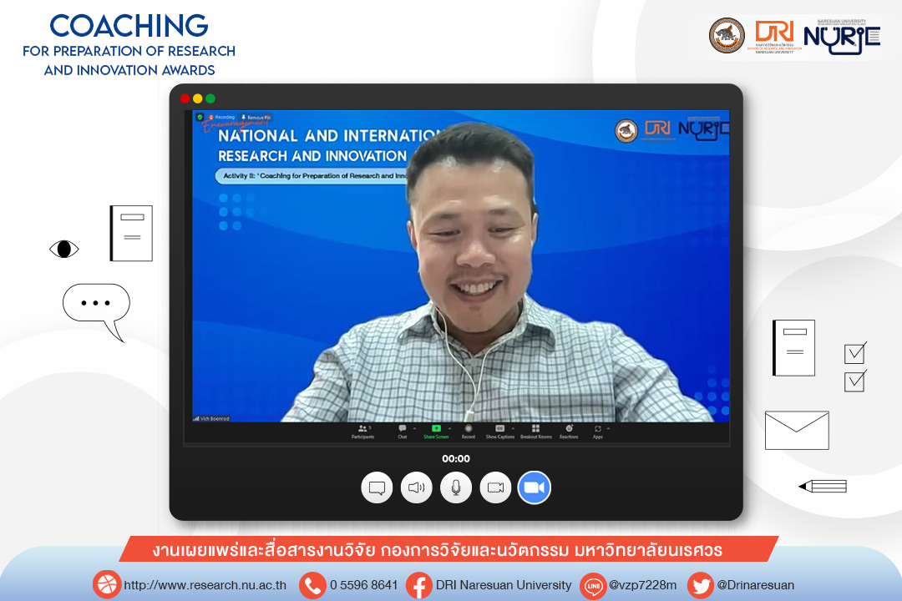The height and width of the screenshot is (601, 902).
Task: Click the green window maximize dot
Action: pyautogui.click(x=210, y=98)
